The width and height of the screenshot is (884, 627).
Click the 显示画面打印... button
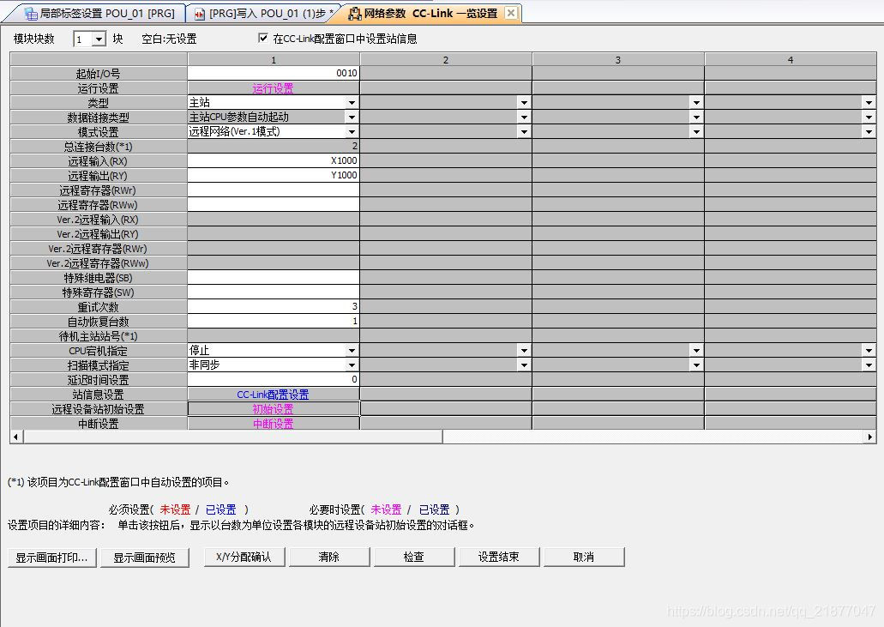[x=51, y=557]
